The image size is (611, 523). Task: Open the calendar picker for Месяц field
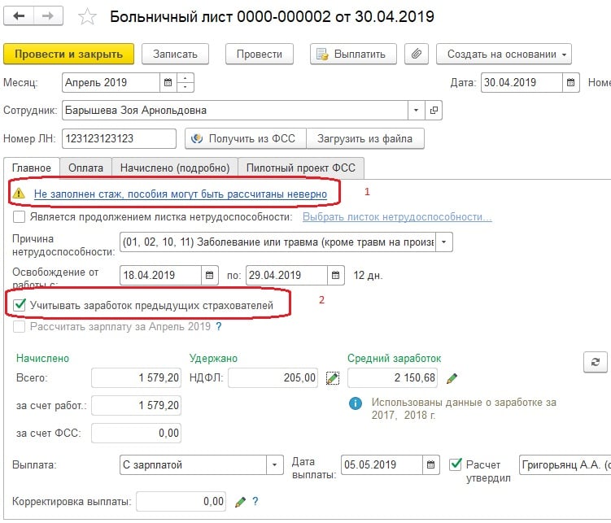point(168,82)
